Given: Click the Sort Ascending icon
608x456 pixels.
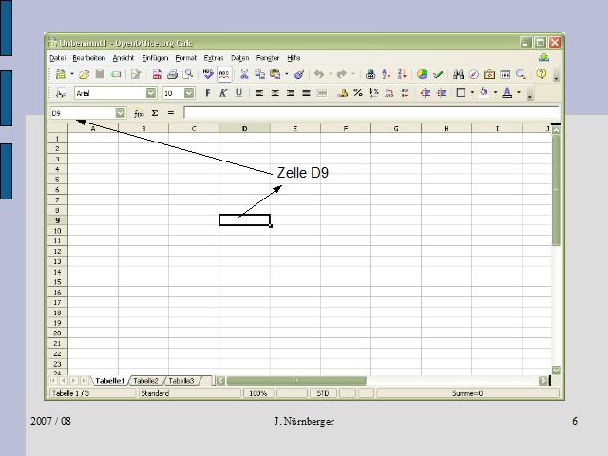Looking at the screenshot, I should (x=387, y=74).
